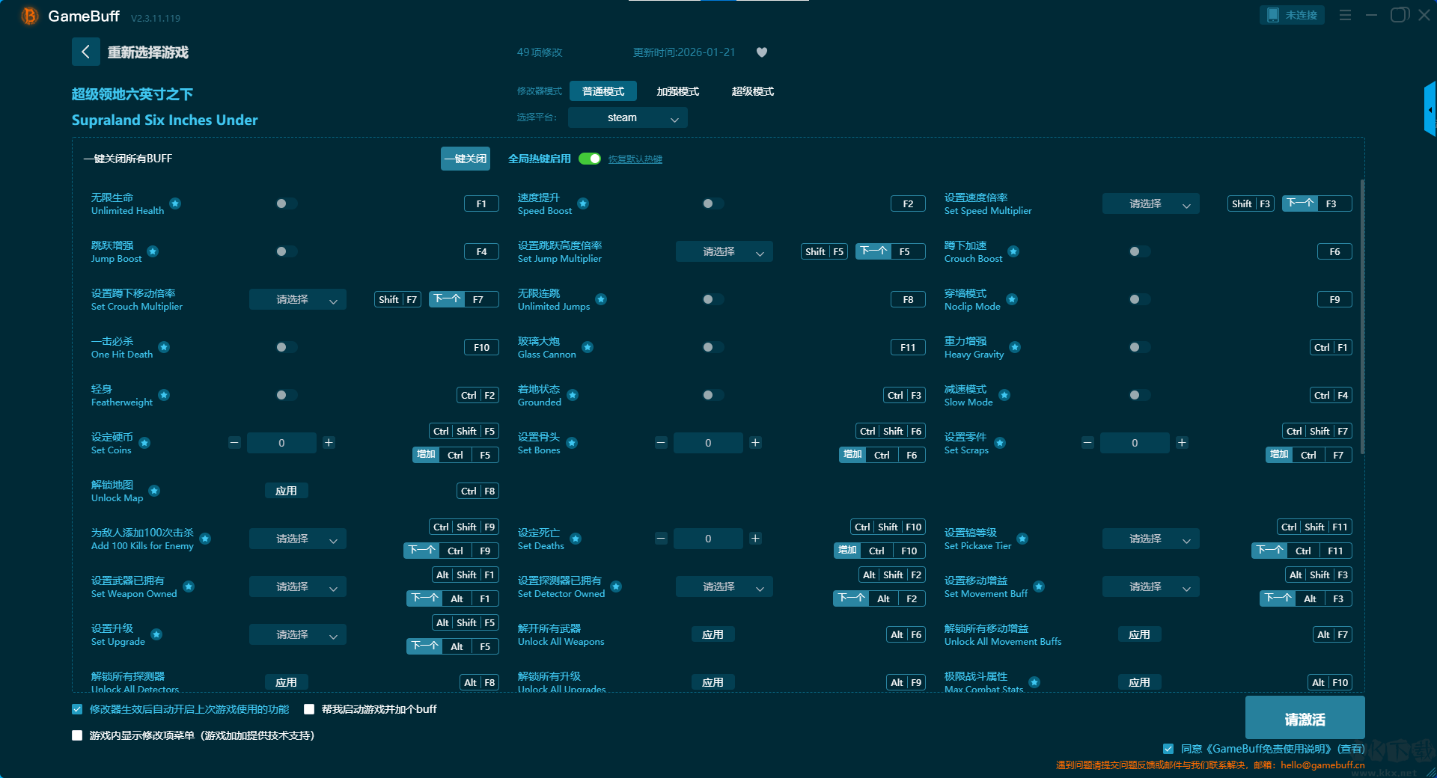Screen dimensions: 1437x778
Task: Click star icon next to Speed Boost
Action: (x=583, y=203)
